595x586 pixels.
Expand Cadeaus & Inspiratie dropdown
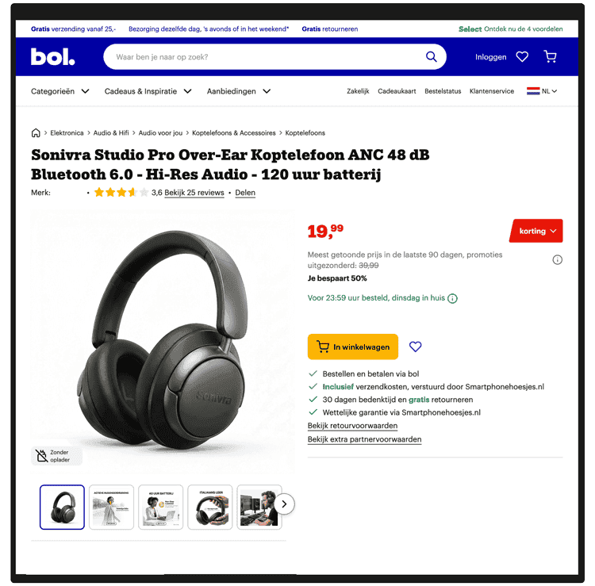coord(148,91)
